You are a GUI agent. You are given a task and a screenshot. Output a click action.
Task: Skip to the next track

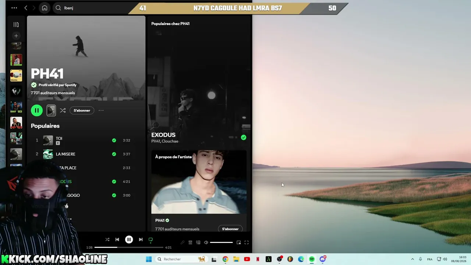click(141, 240)
